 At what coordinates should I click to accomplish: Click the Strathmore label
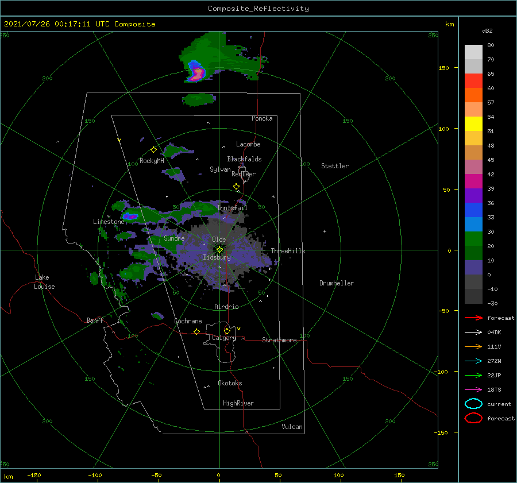[279, 340]
